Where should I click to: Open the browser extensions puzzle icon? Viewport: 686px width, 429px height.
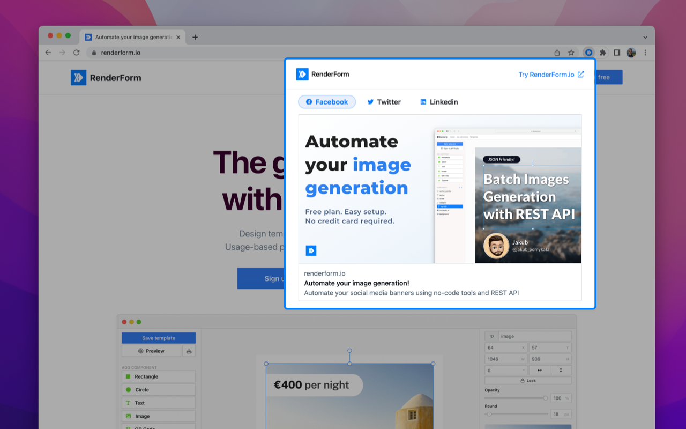[x=603, y=53]
